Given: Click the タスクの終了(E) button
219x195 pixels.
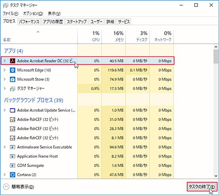Looking at the screenshot, I should click(202, 187).
